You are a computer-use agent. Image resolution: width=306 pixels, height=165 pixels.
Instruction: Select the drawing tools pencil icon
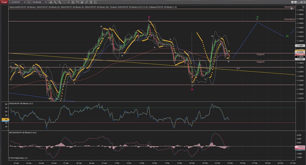[x=55, y=2]
